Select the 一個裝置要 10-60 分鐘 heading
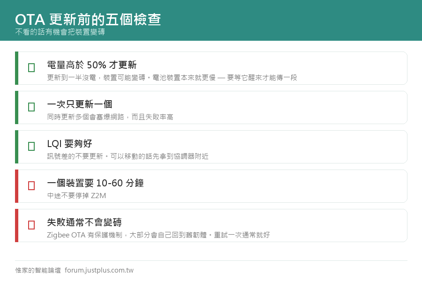Viewport: 422px width, 281px height. [95, 183]
